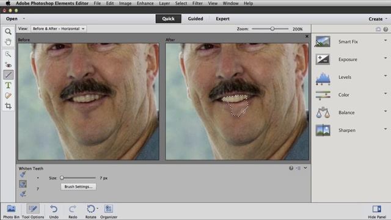Select the Crop tool
Viewport: 391px width, 220px height.
tap(8, 106)
